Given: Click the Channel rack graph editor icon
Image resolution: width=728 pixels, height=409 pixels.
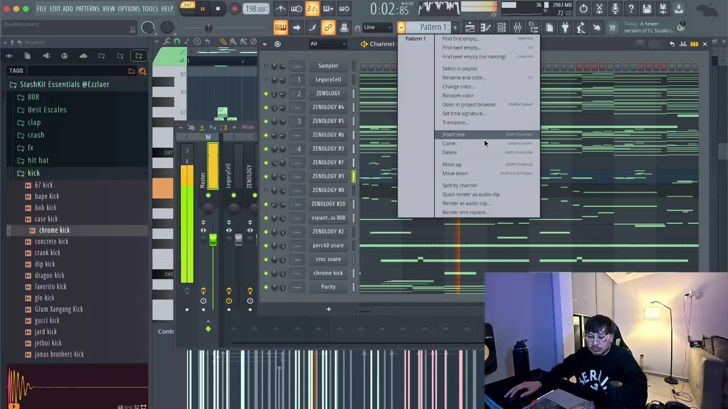Looking at the screenshot, I should click(x=683, y=44).
